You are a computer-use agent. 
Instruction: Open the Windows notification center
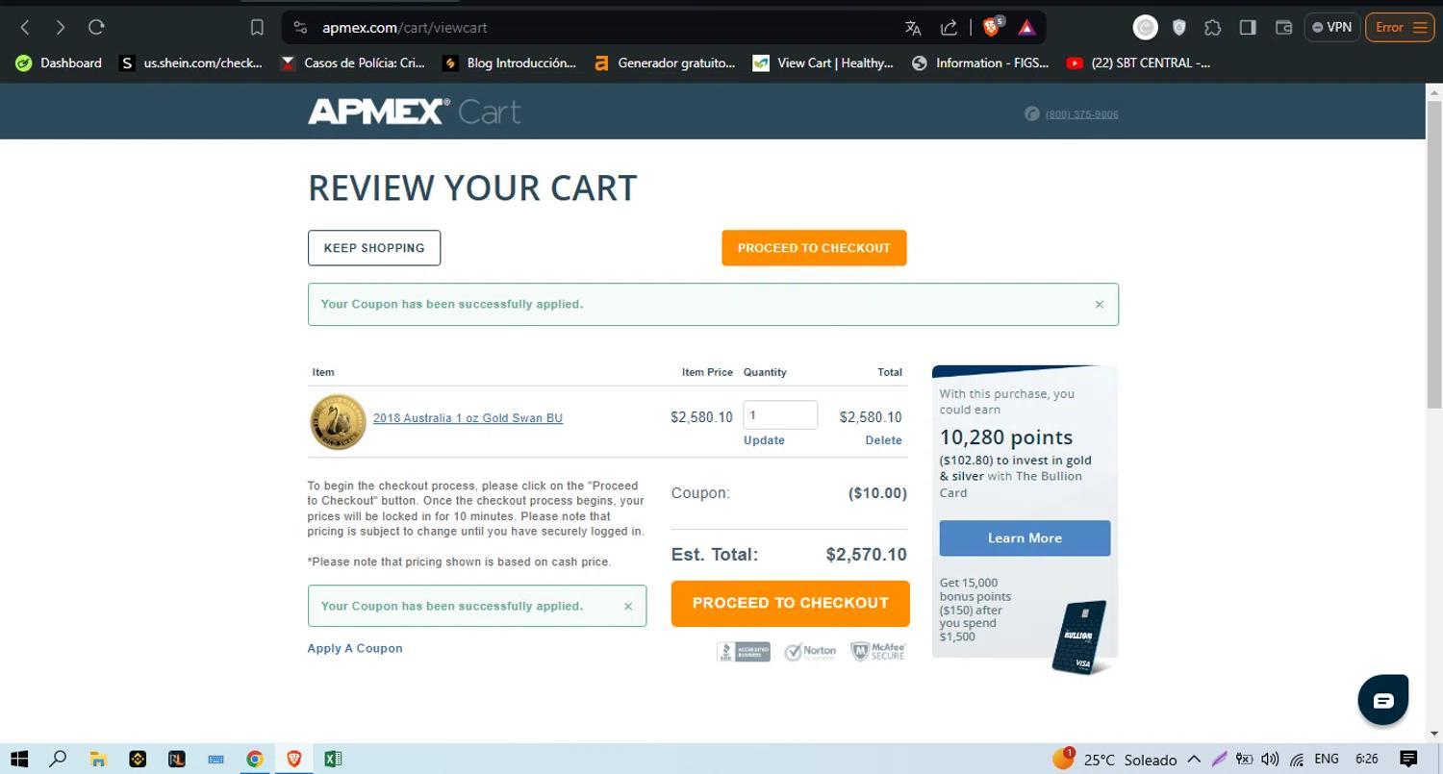pos(1408,759)
